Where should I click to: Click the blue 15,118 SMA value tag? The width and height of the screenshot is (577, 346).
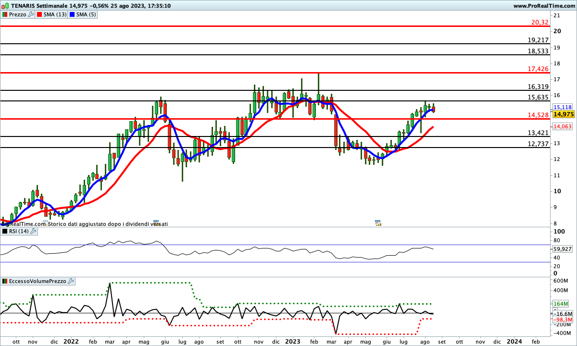(x=562, y=107)
